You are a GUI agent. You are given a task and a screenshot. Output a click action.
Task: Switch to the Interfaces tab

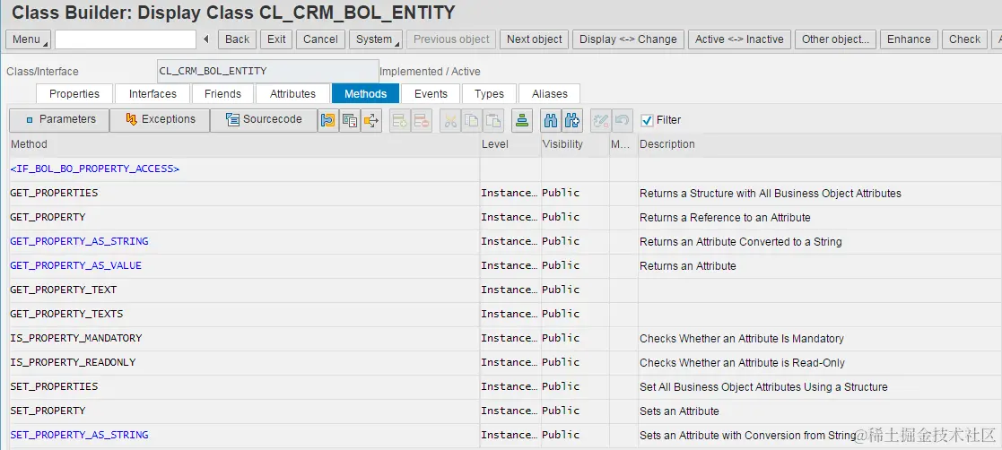(152, 94)
